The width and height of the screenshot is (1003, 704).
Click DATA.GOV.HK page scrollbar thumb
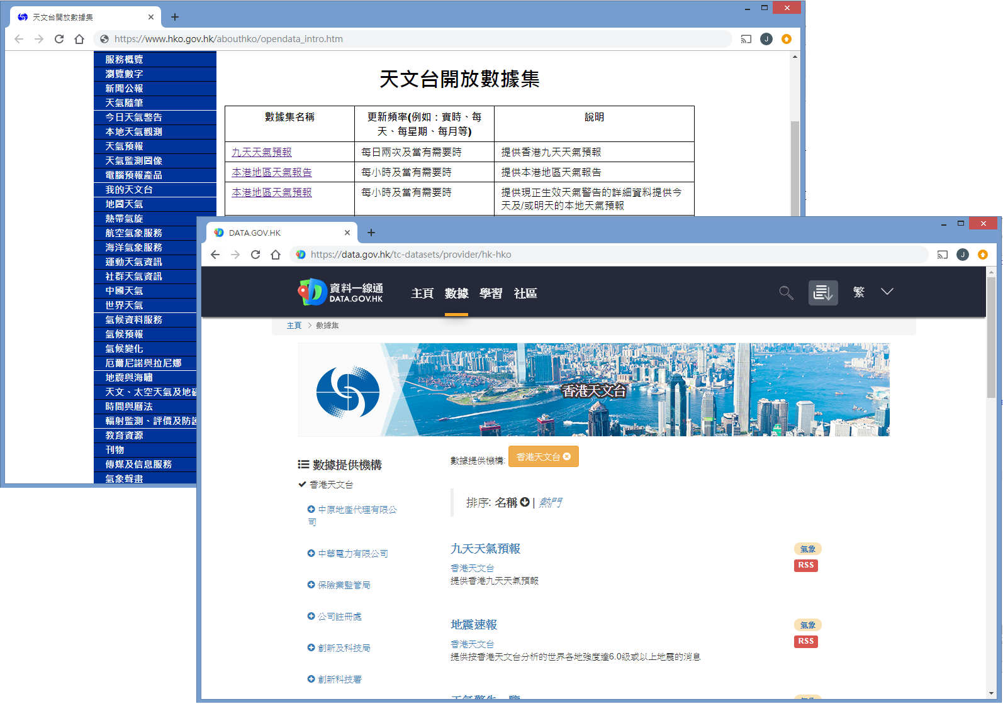pos(992,338)
